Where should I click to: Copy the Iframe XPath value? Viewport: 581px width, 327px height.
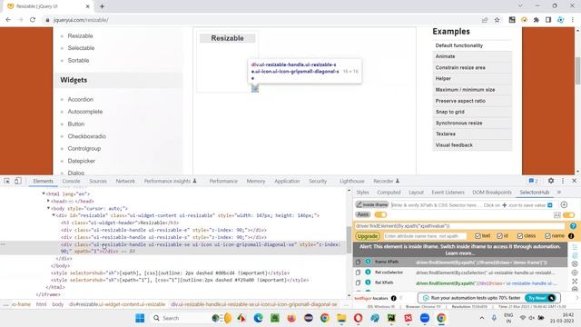click(x=358, y=262)
